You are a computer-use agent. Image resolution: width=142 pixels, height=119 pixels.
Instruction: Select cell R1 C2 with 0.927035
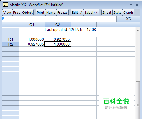[x=58, y=39]
